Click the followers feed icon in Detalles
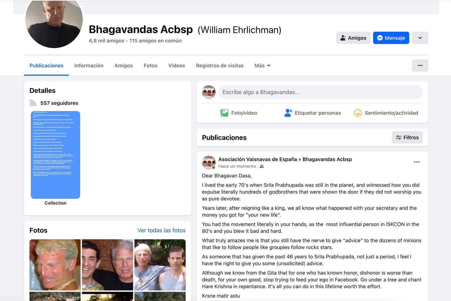The image size is (451, 301). point(33,103)
